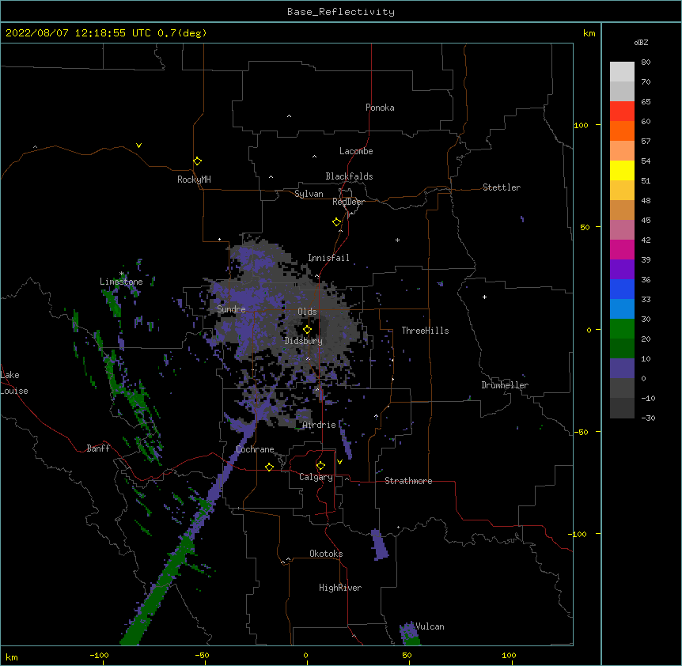Click the HighRiver label
The width and height of the screenshot is (682, 666).
coord(340,588)
